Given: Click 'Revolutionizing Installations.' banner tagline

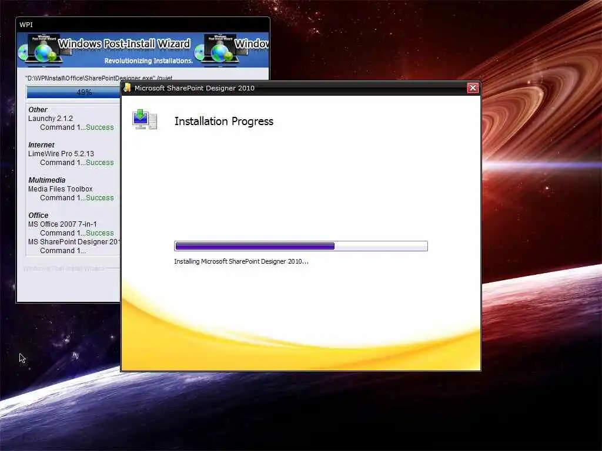Looking at the screenshot, I should (149, 61).
